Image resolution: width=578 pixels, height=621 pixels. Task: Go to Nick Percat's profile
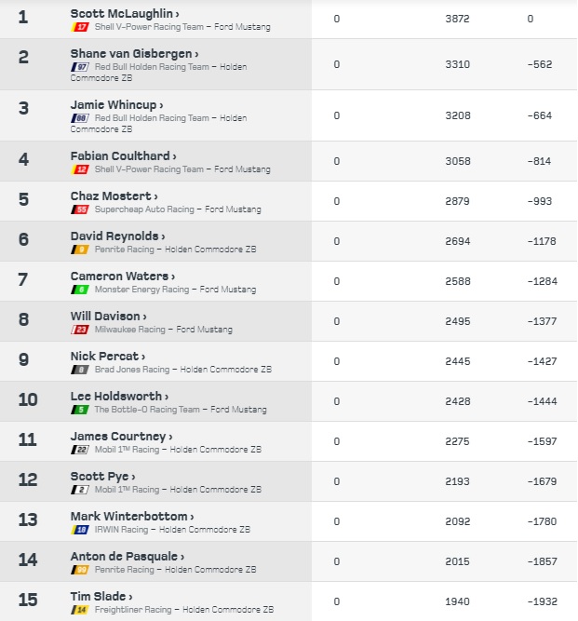pos(107,357)
